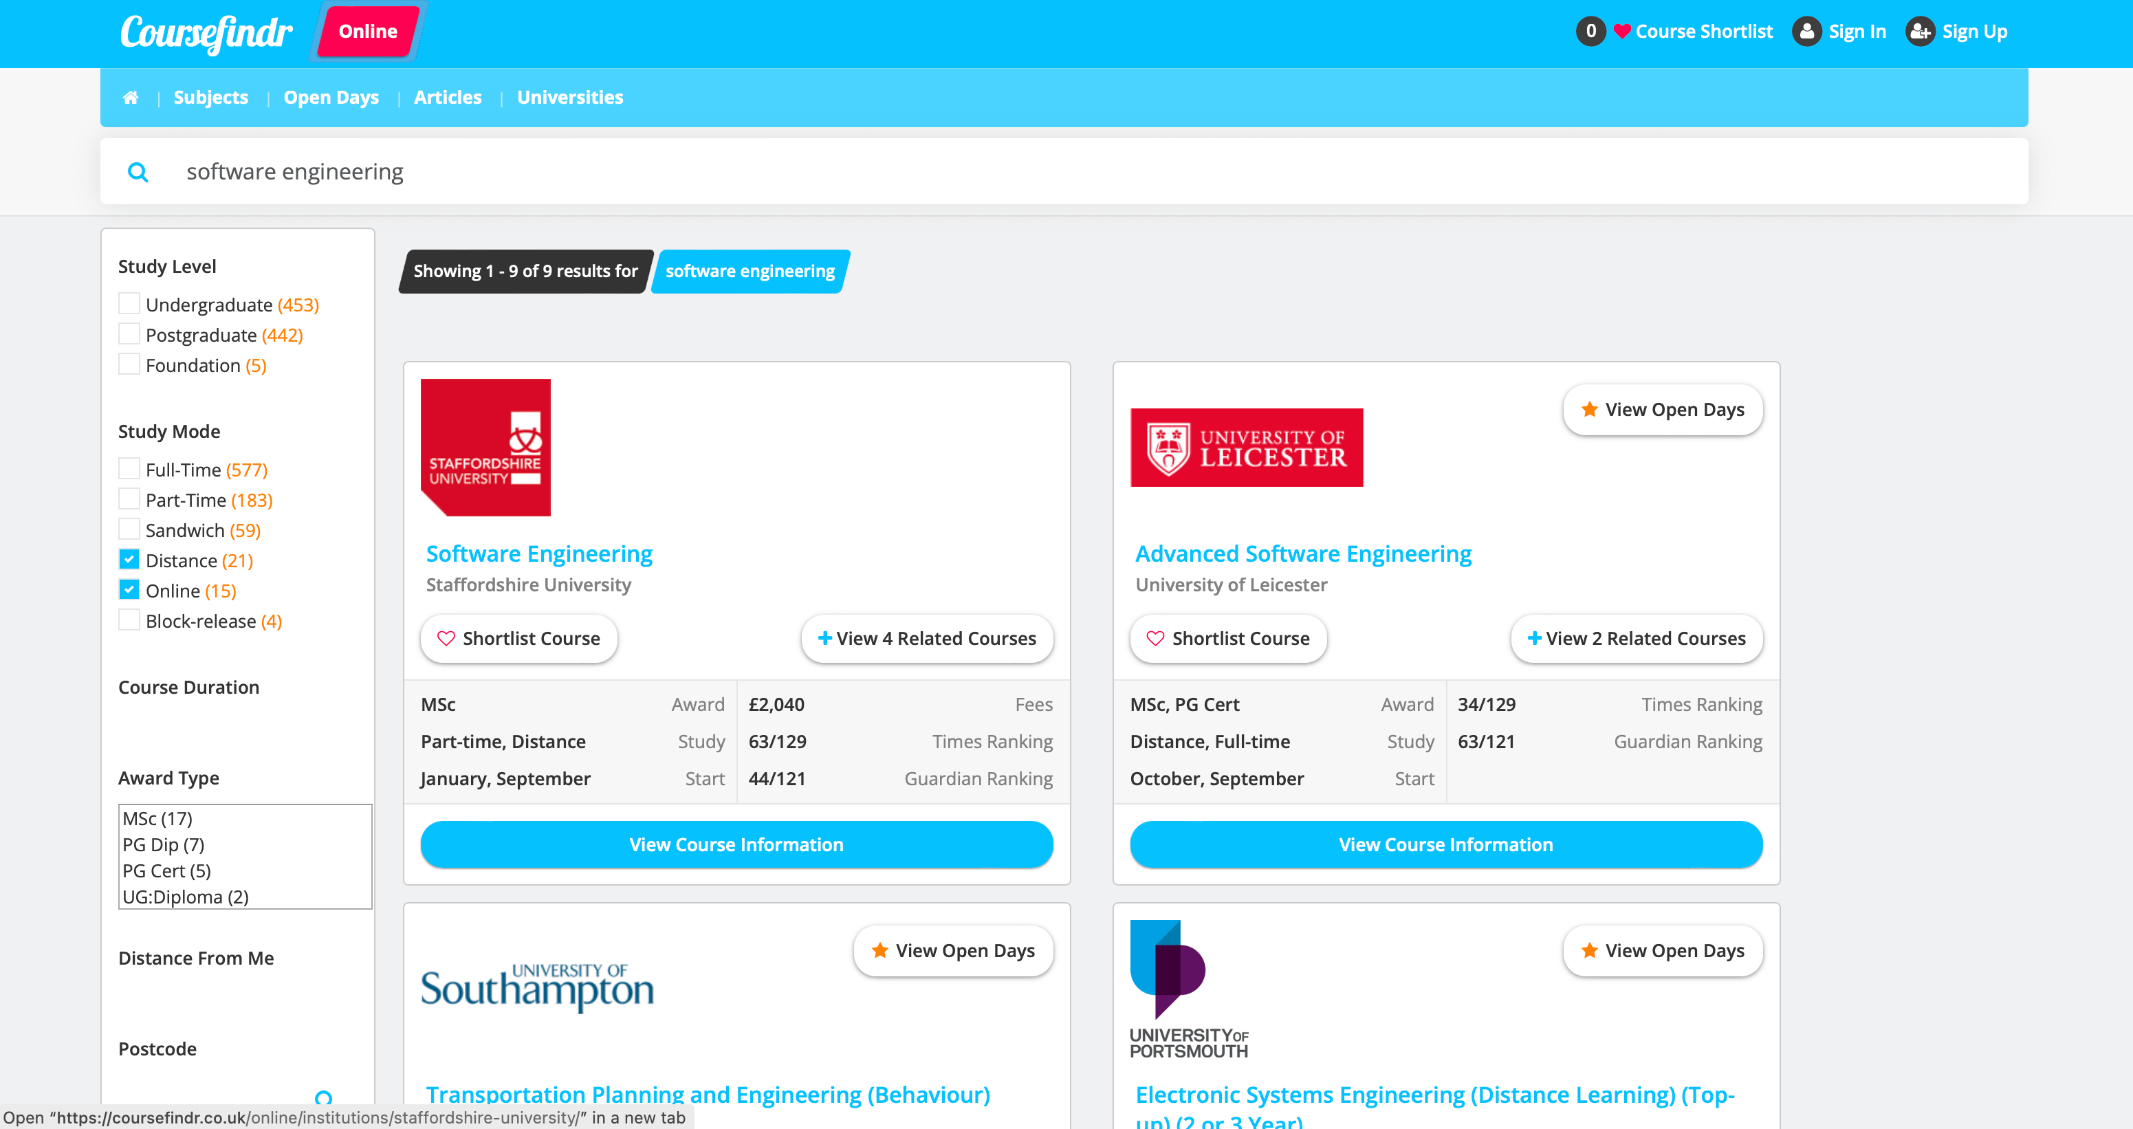
Task: Click the Showing 1 - 9 of 9 results label
Action: point(526,272)
